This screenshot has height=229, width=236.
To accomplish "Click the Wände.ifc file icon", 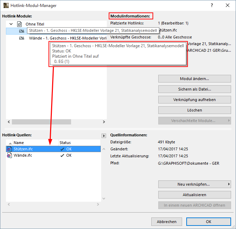I will pos(9,155).
